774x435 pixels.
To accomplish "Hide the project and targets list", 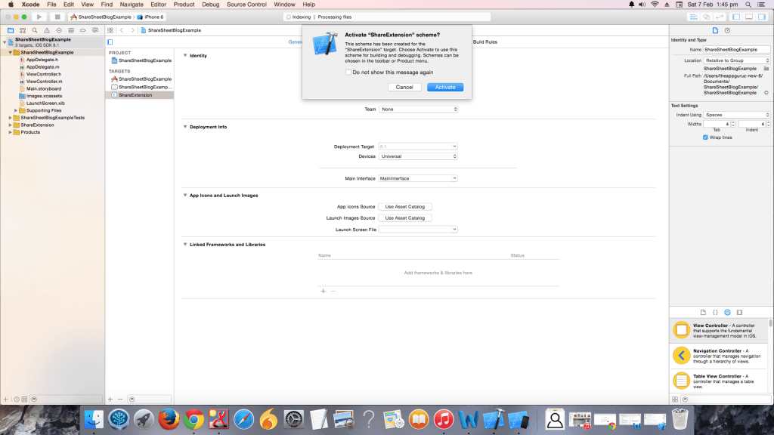I will click(110, 42).
